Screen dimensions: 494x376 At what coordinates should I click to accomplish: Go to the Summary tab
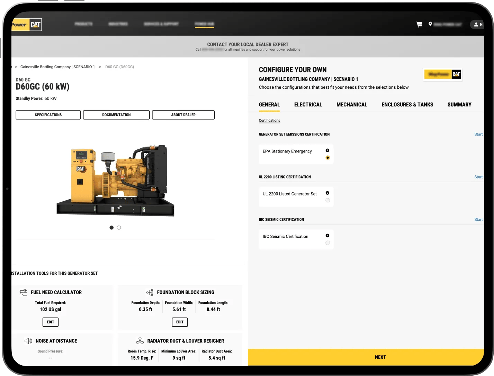pos(459,105)
